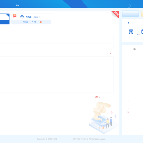Focus the first single-line input field

pos(57,38)
